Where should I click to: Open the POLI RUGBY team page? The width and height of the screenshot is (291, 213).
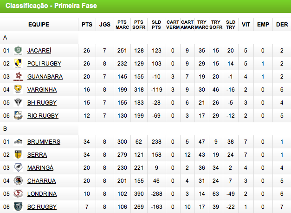(x=45, y=63)
